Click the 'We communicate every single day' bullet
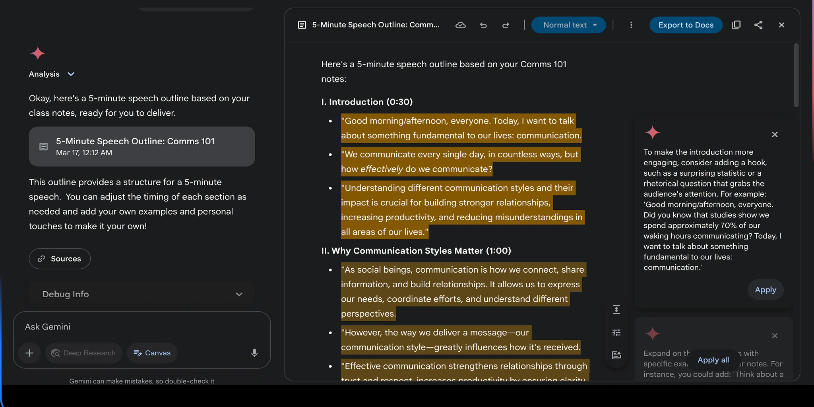Viewport: 814px width, 407px height. click(461, 161)
